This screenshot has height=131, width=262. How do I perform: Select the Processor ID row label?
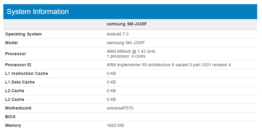coord(18,65)
